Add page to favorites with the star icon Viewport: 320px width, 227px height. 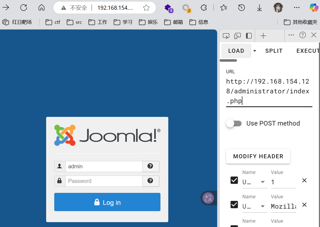[146, 8]
